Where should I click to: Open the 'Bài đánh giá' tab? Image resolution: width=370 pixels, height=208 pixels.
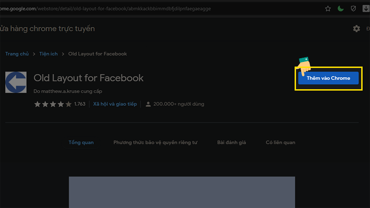tap(232, 142)
